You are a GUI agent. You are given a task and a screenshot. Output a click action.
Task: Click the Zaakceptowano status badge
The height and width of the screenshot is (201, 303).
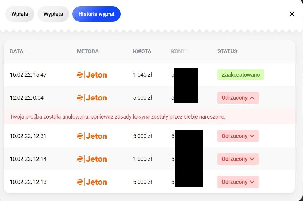click(x=240, y=75)
